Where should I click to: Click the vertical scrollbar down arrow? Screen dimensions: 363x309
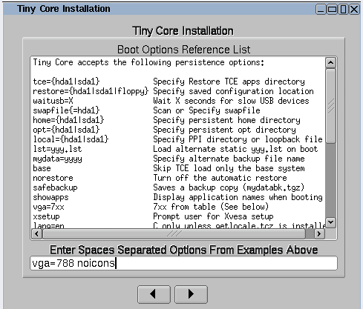tap(331, 222)
